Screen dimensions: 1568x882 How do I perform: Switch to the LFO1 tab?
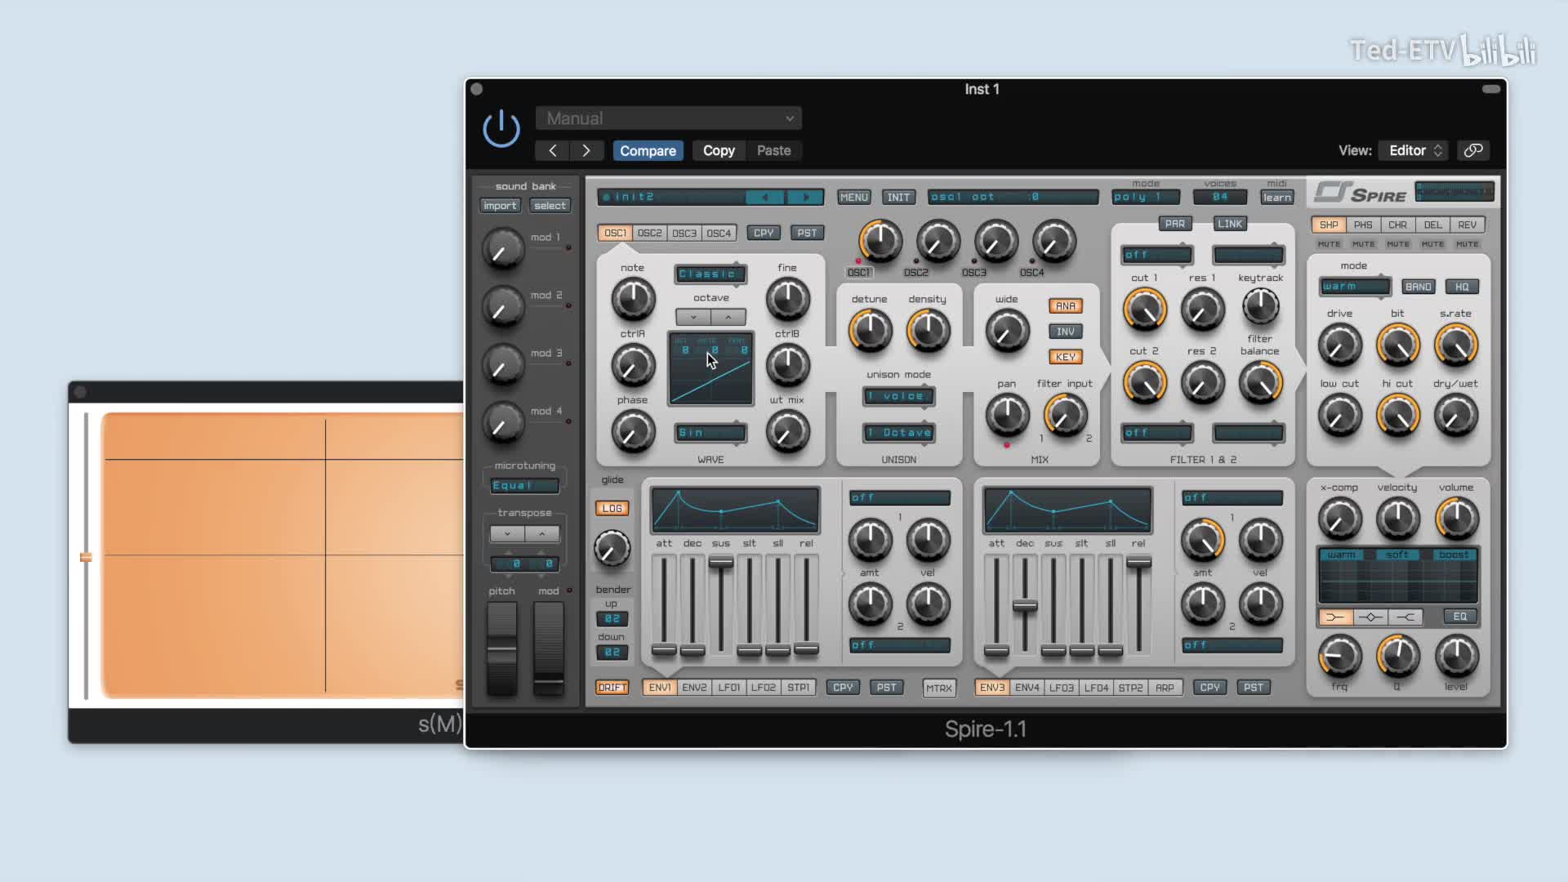pos(728,688)
